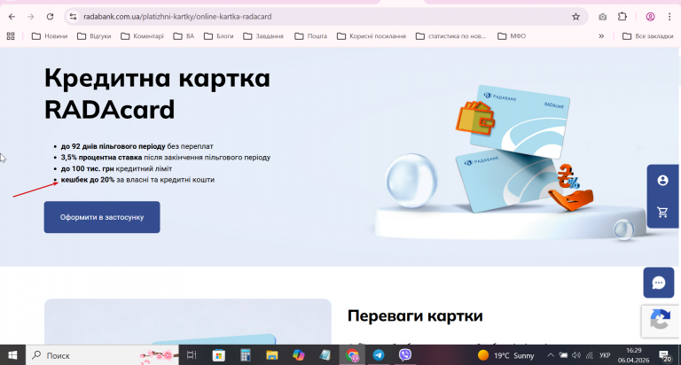
Task: Open File Explorer from the taskbar
Action: tap(272, 355)
